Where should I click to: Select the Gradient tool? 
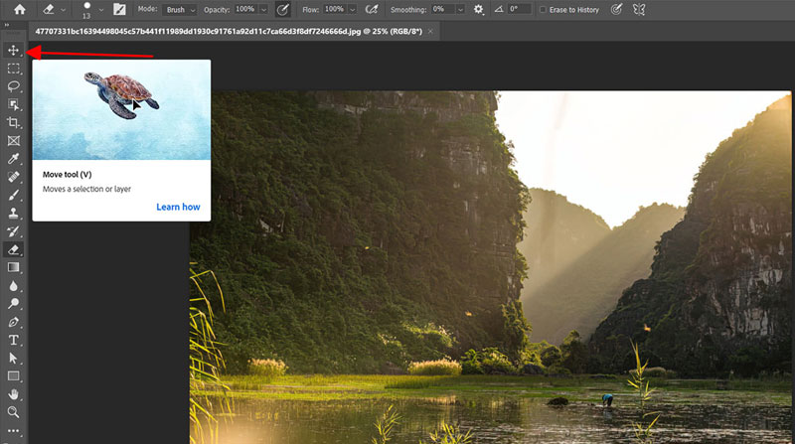point(13,267)
